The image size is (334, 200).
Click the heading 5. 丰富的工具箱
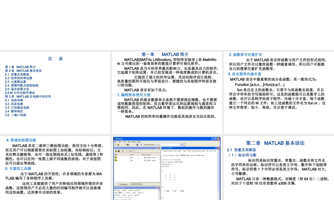[x=18, y=169]
